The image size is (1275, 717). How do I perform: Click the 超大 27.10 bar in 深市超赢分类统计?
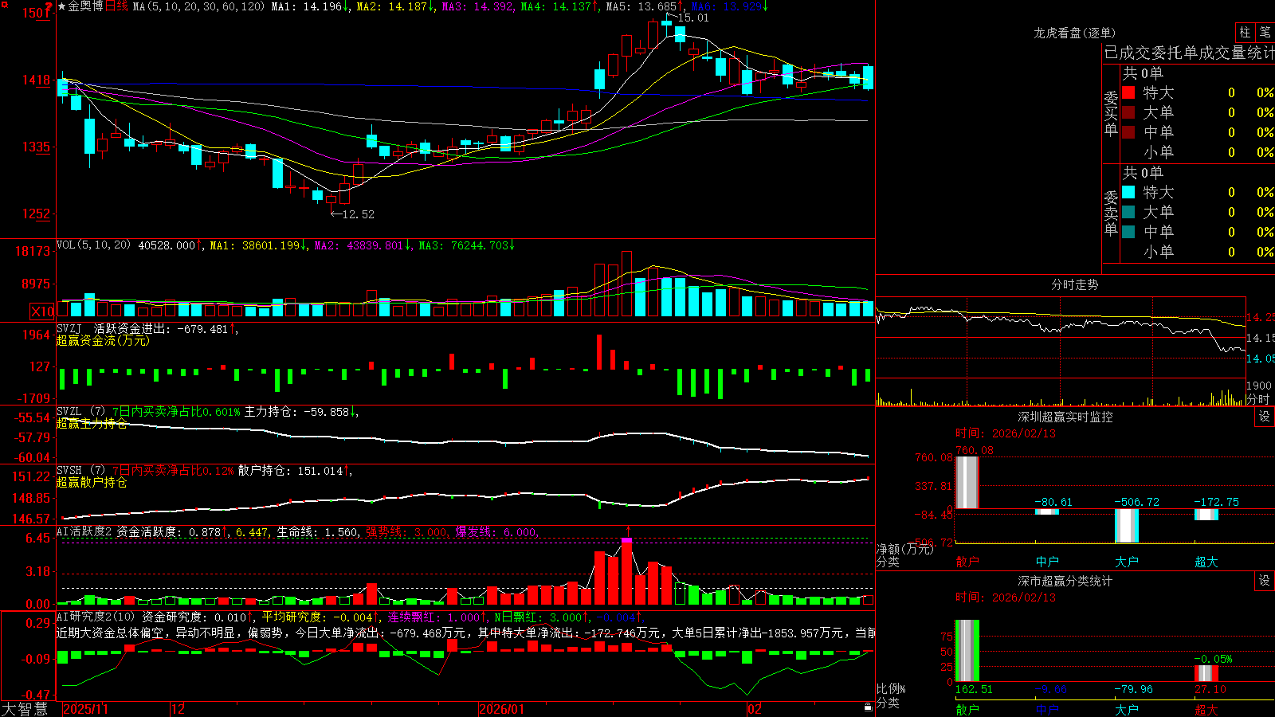click(x=1206, y=674)
